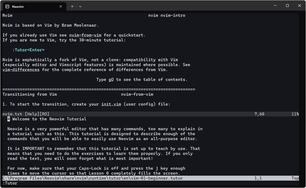Follow the vim-differences help link
This screenshot has width=306, height=188.
21,70
